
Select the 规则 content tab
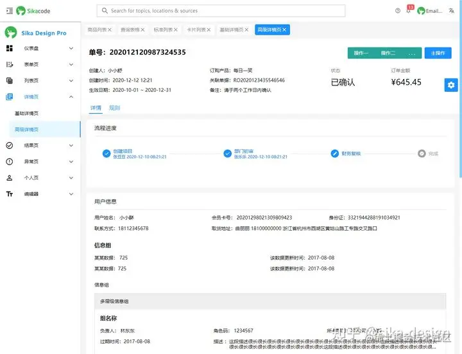click(115, 108)
